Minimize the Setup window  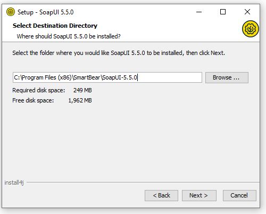point(199,12)
